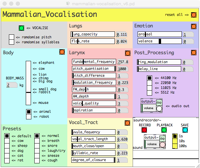
Task: Start recording with the red RECORD button
Action: tap(144, 130)
